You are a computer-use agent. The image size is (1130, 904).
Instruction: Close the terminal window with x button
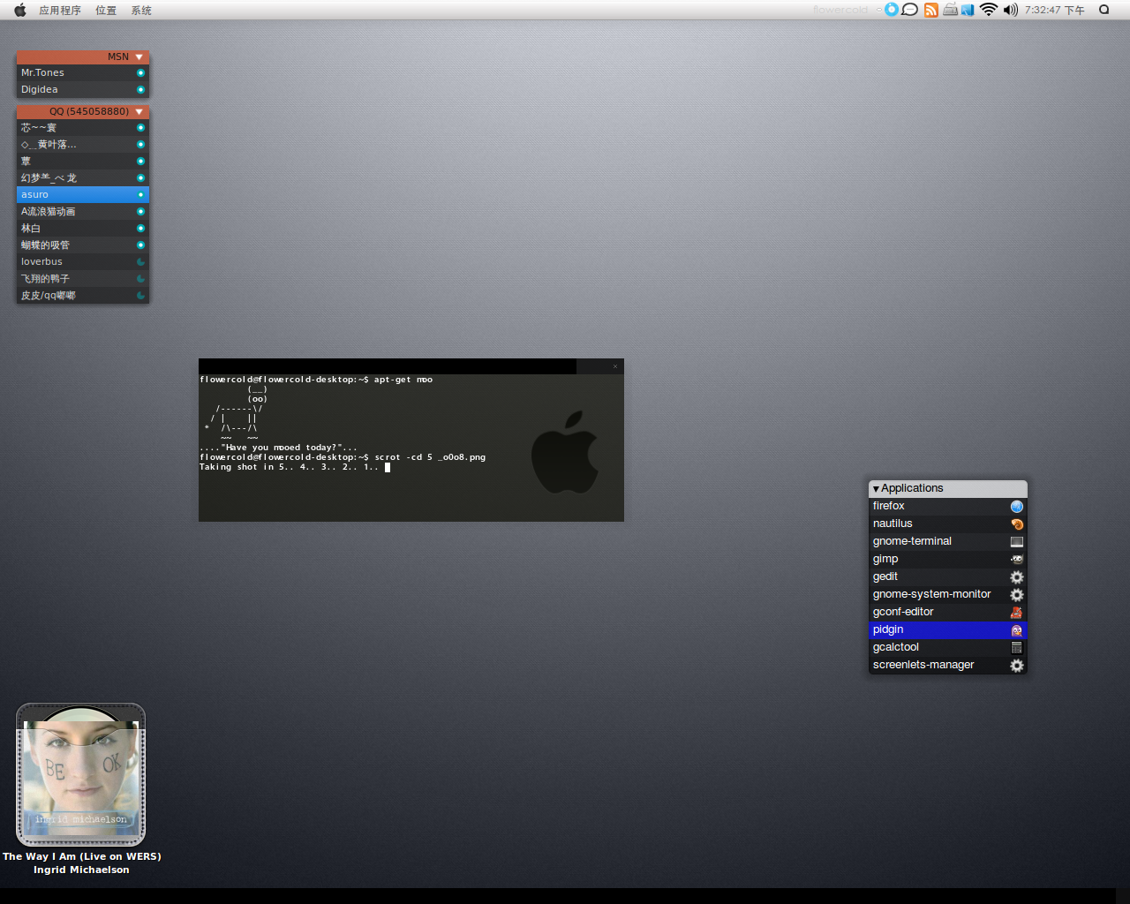pyautogui.click(x=615, y=366)
